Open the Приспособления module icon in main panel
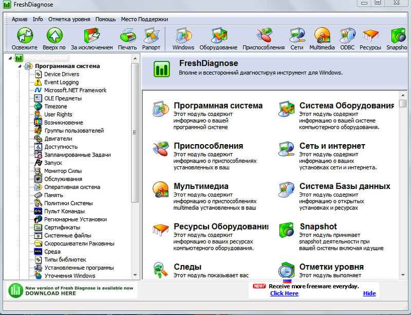Image resolution: width=411 pixels, height=315 pixels. click(x=160, y=149)
